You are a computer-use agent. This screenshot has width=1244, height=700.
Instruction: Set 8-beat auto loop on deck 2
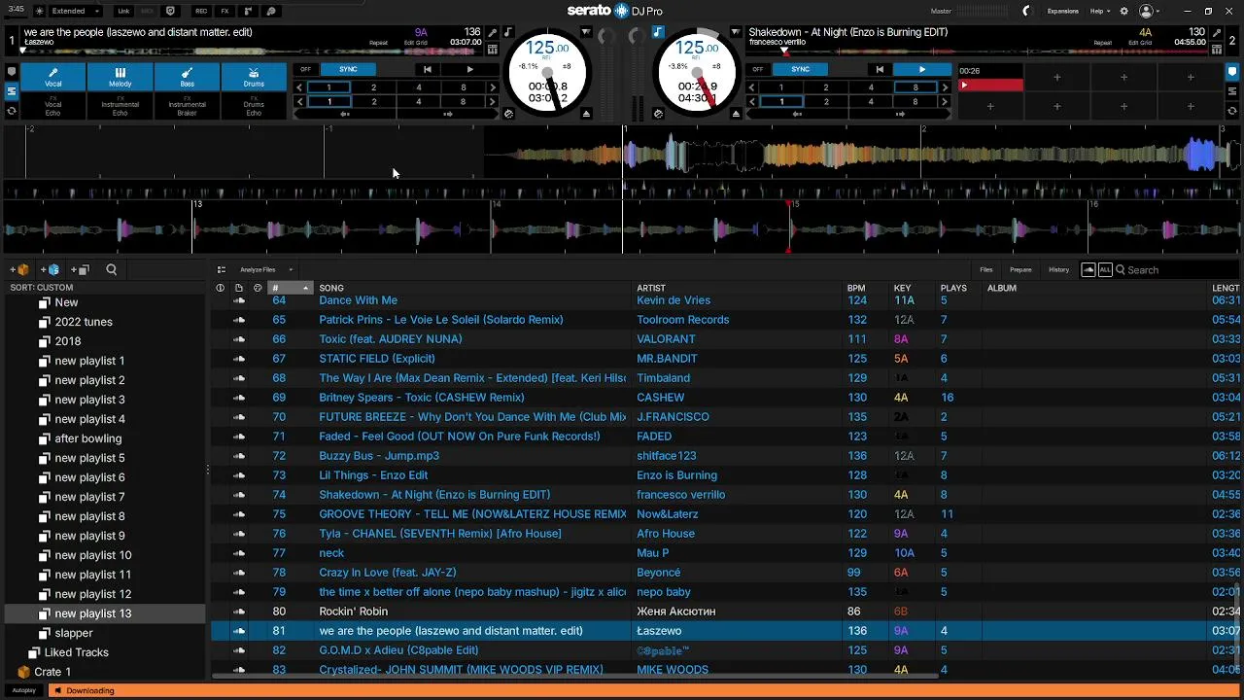915,87
